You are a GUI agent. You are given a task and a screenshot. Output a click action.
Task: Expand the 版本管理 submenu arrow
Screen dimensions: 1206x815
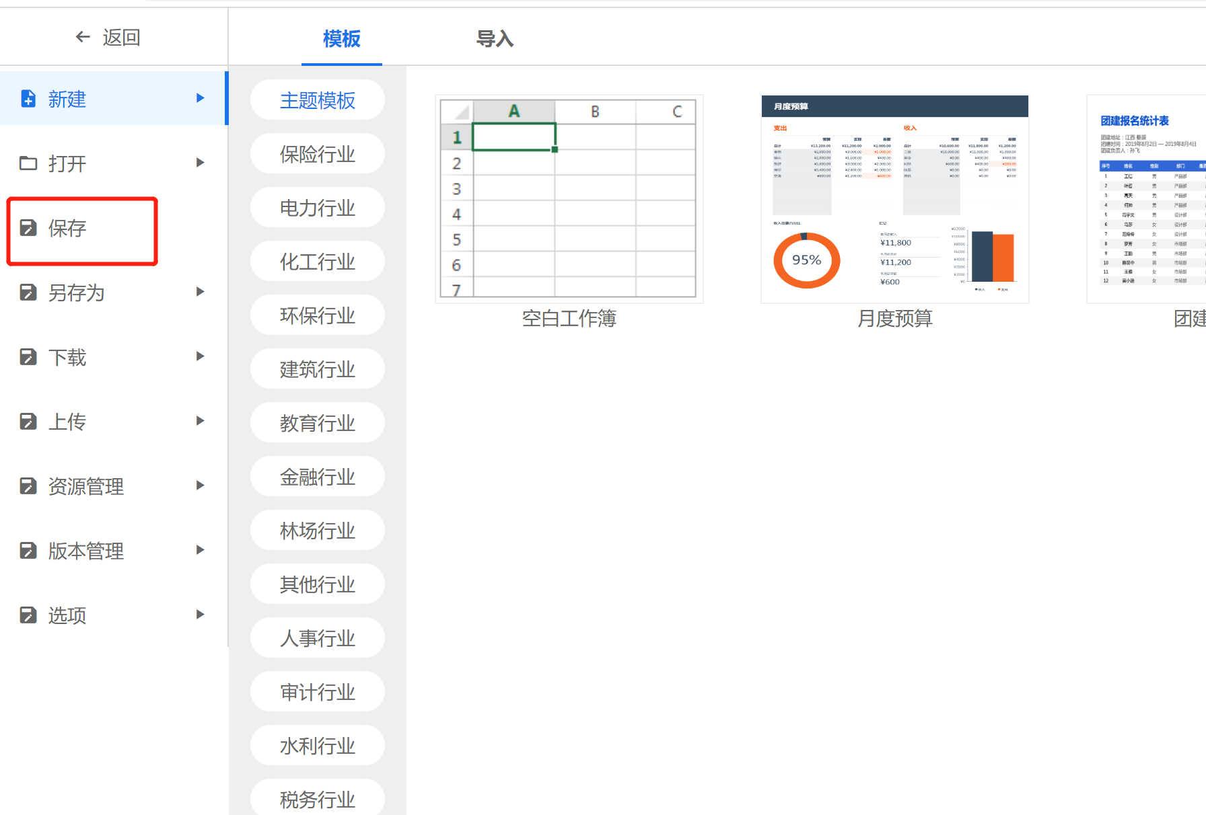[200, 550]
